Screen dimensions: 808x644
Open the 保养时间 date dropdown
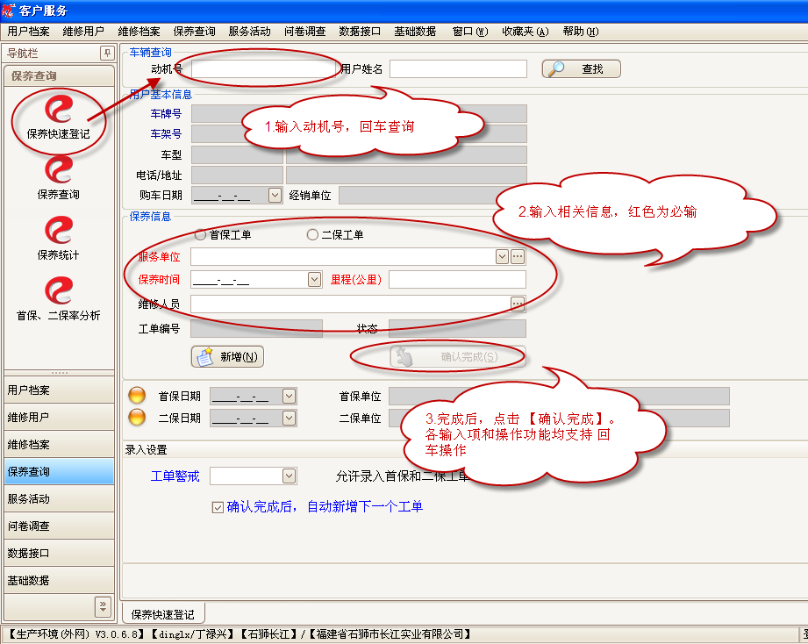point(314,280)
